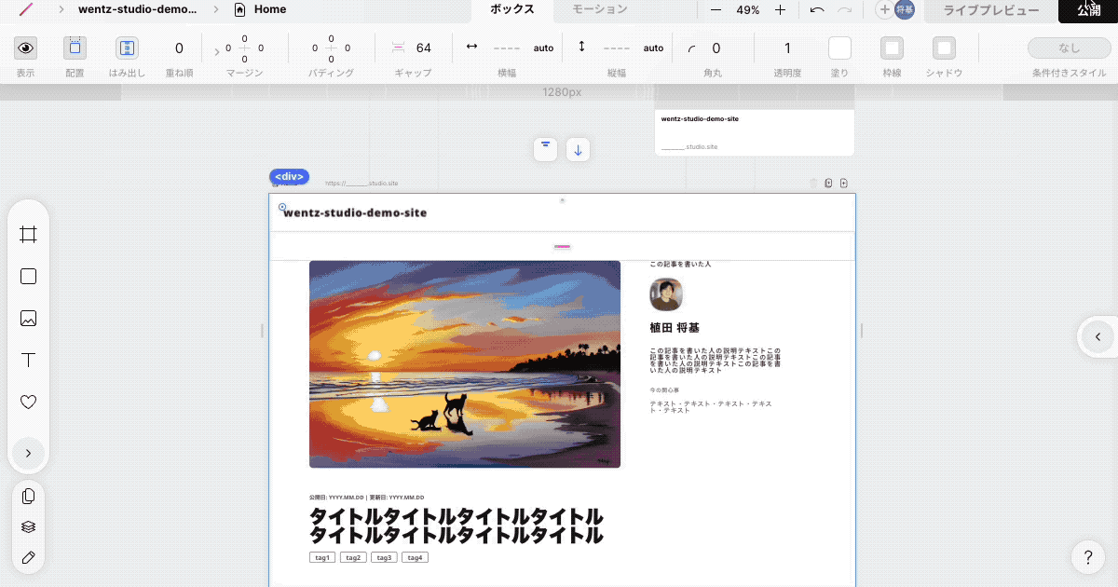Select the frame/section tool in left sidebar

pos(28,234)
